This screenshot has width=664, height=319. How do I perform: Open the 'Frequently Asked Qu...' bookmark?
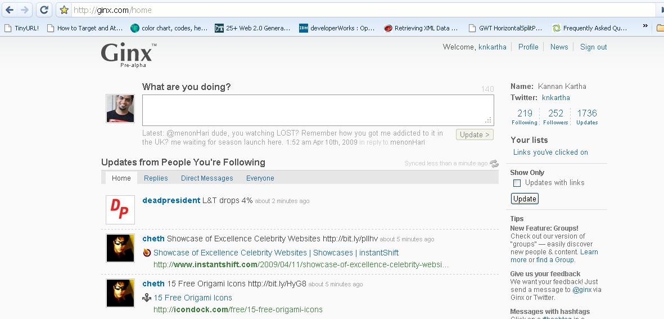coord(590,28)
